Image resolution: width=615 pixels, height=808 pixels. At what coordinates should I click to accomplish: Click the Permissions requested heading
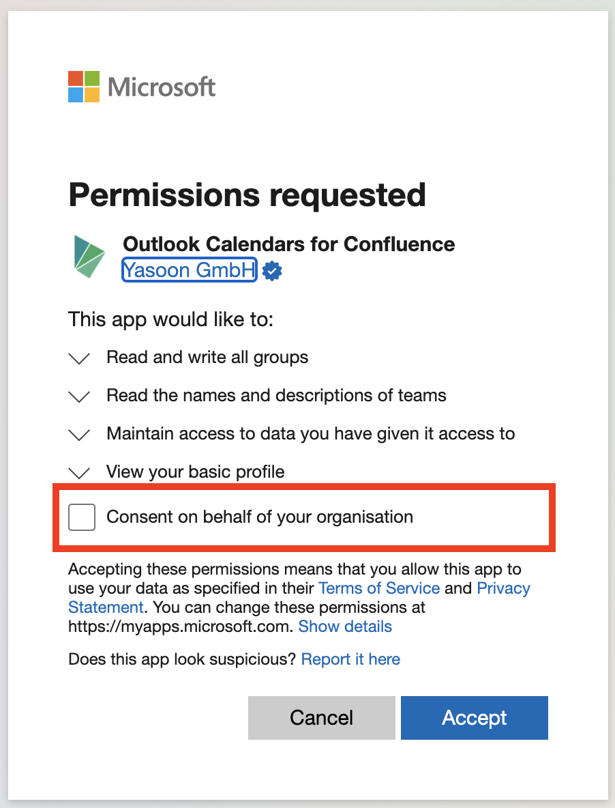(x=247, y=196)
